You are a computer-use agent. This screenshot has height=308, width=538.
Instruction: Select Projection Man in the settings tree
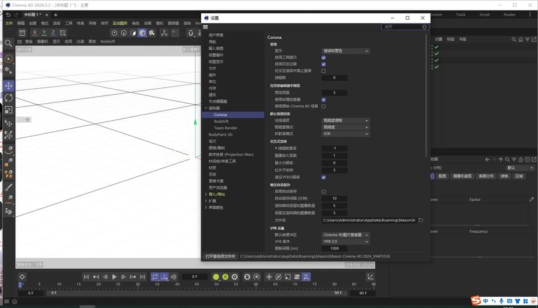click(231, 155)
